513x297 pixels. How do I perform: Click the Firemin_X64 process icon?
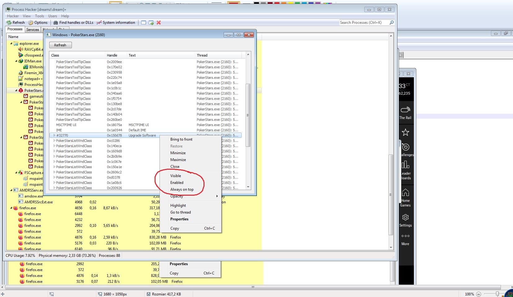click(x=21, y=73)
